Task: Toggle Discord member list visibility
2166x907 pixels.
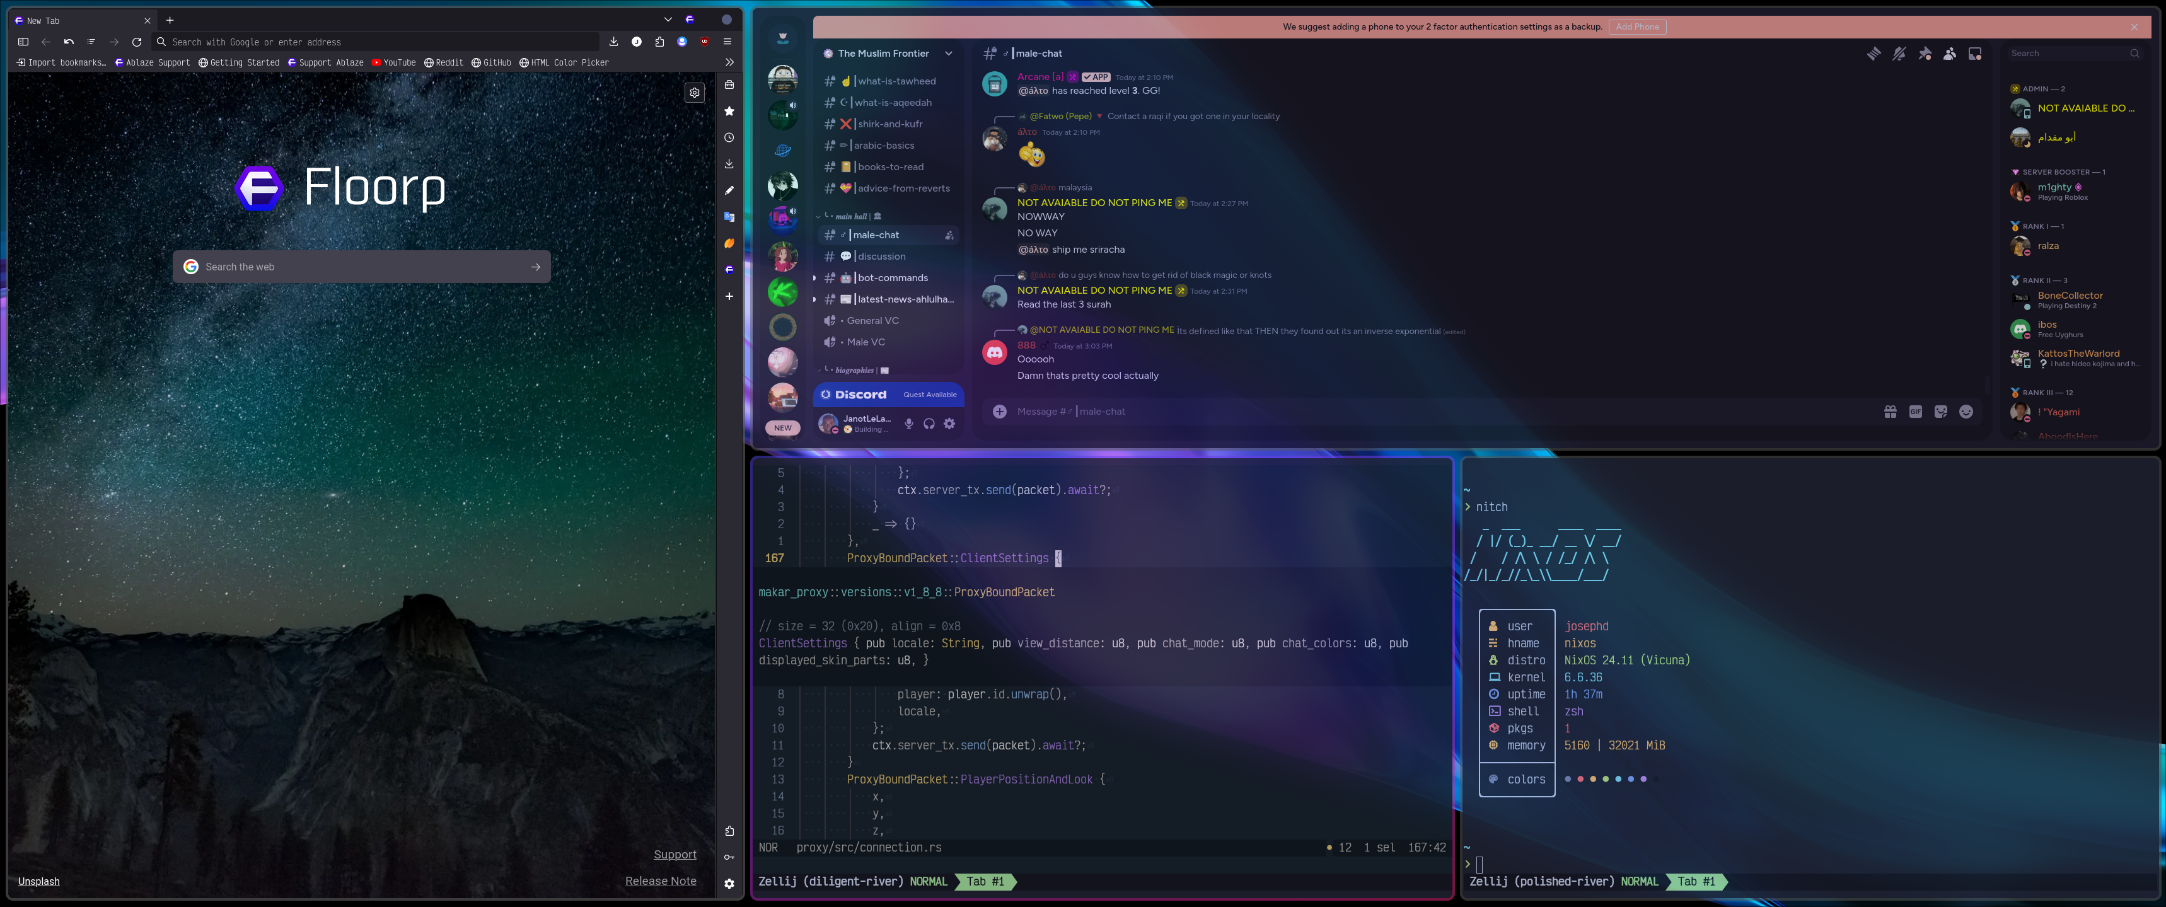Action: [1949, 54]
